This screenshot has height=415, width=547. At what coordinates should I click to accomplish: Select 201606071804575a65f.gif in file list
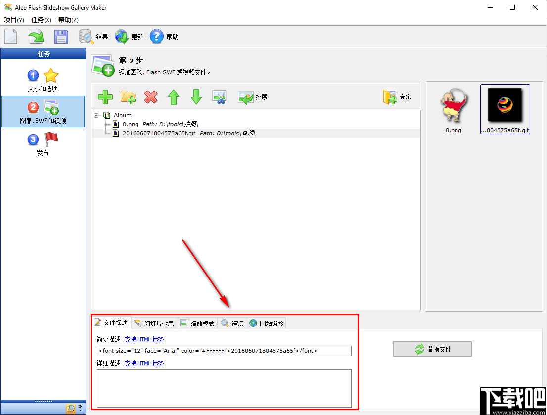159,133
